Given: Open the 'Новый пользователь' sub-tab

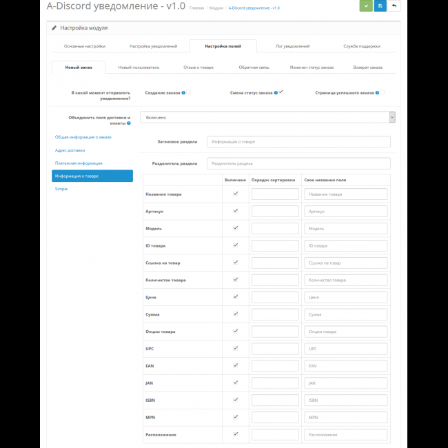Looking at the screenshot, I should 139,68.
